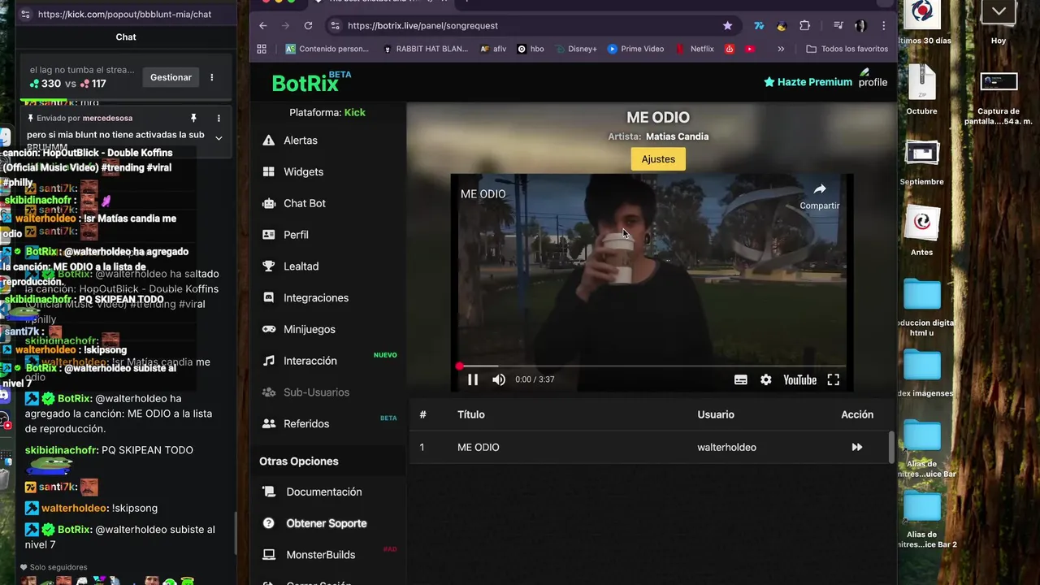This screenshot has height=585, width=1040.
Task: Open Obtener Soporte help page
Action: click(x=326, y=523)
